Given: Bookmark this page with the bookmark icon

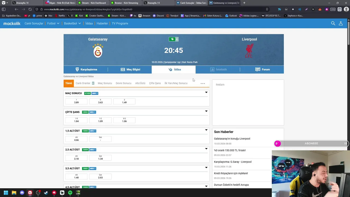Looking at the screenshot, I should (267, 9).
